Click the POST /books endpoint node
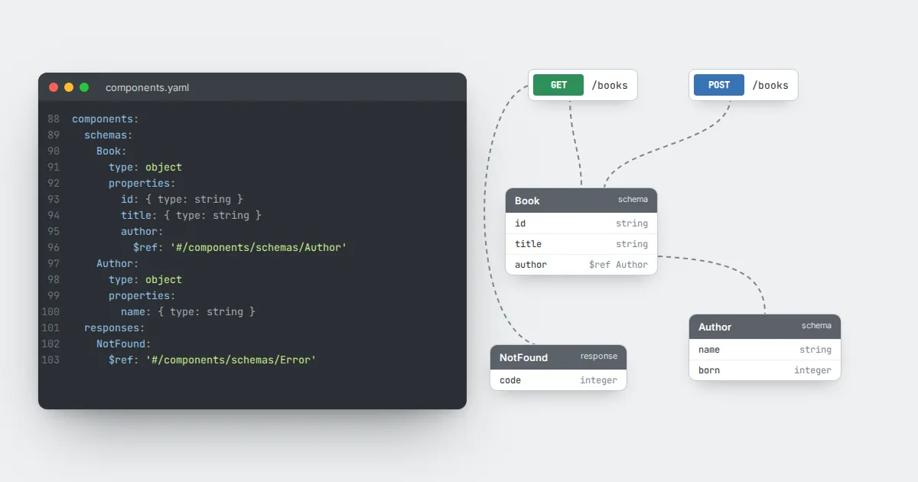This screenshot has height=482, width=918. click(x=744, y=85)
